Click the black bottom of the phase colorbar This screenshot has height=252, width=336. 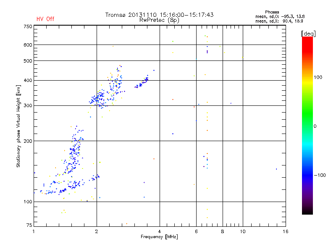(307, 211)
